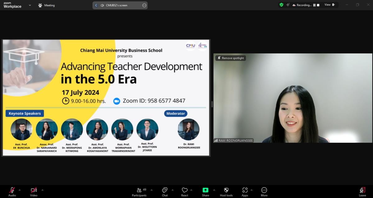This screenshot has height=198, width=373.
Task: Click the shared screen slide
Action: [x=106, y=98]
